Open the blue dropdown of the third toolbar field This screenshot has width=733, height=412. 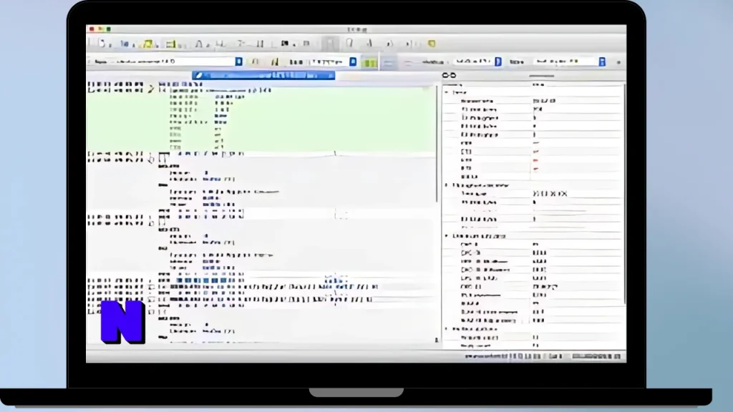[x=498, y=62]
